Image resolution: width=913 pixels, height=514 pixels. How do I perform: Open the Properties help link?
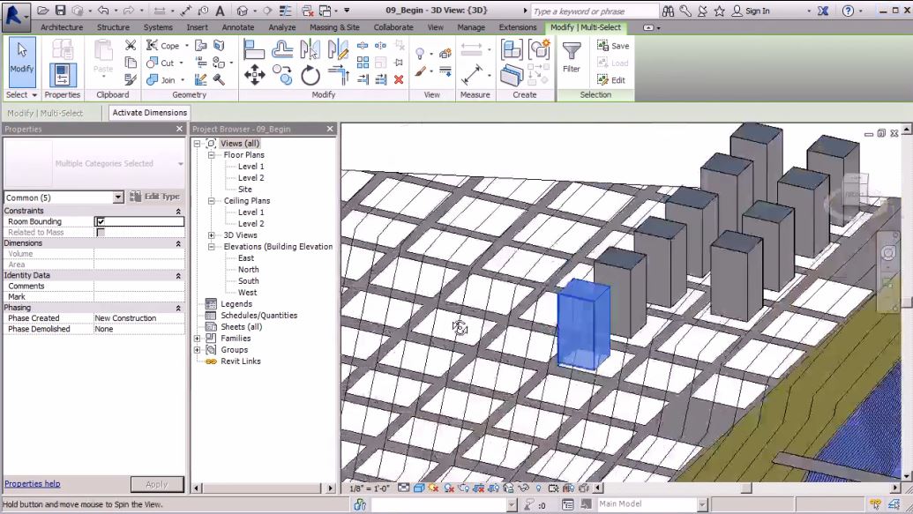pos(33,484)
